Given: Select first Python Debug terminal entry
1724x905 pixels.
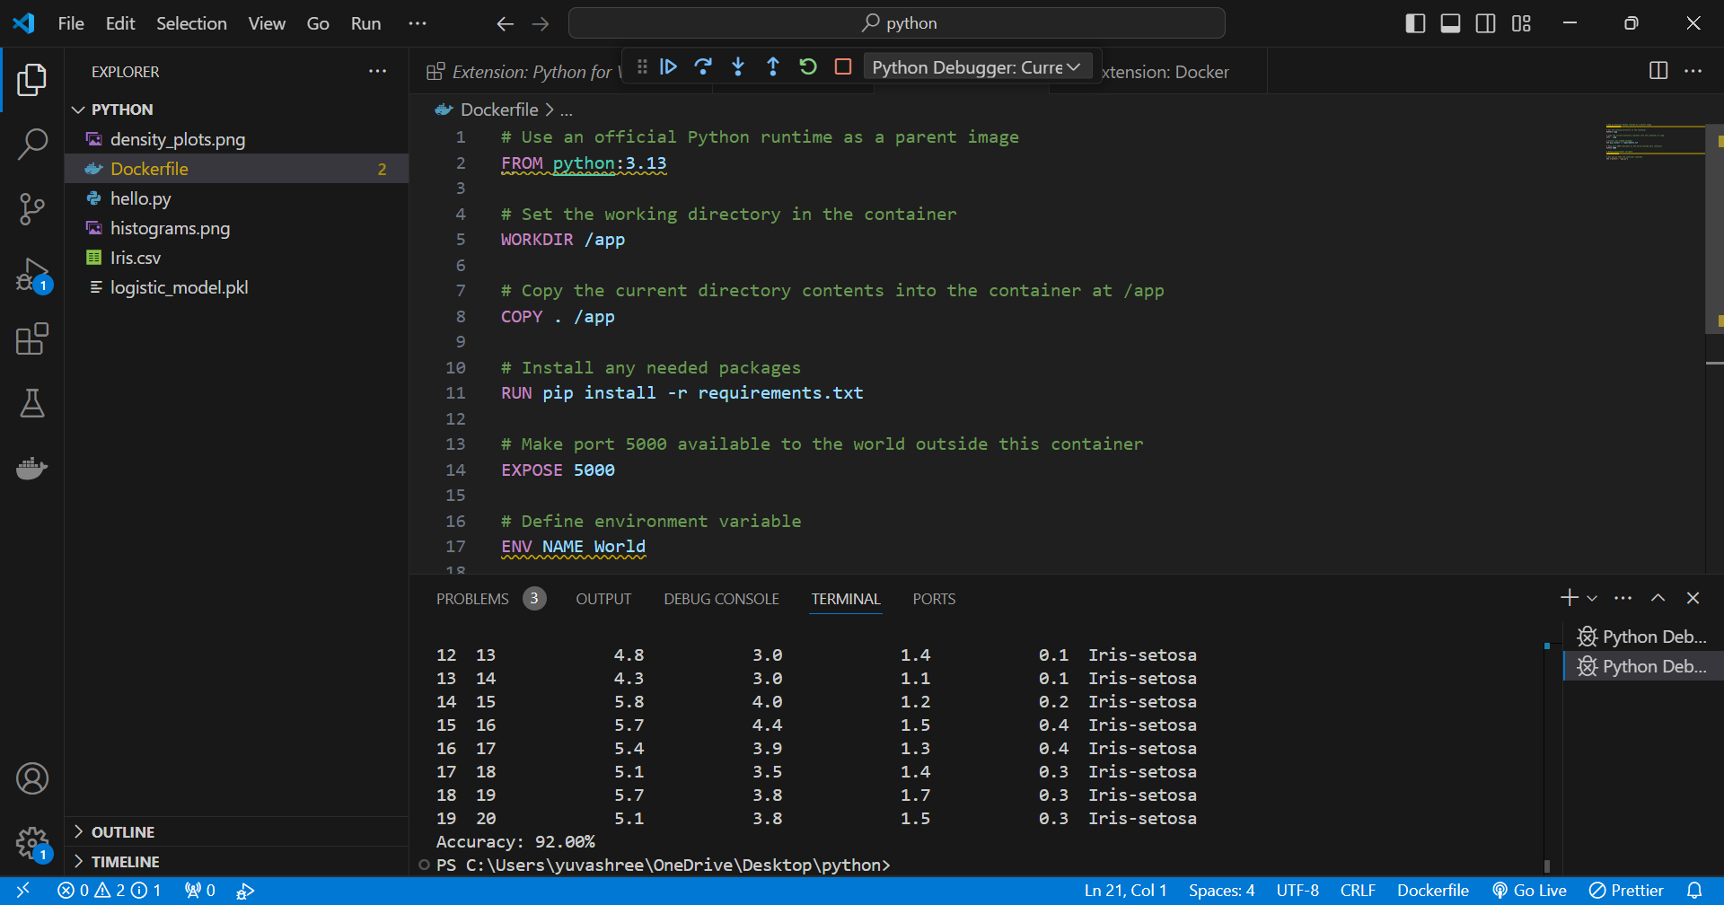Looking at the screenshot, I should coord(1643,637).
